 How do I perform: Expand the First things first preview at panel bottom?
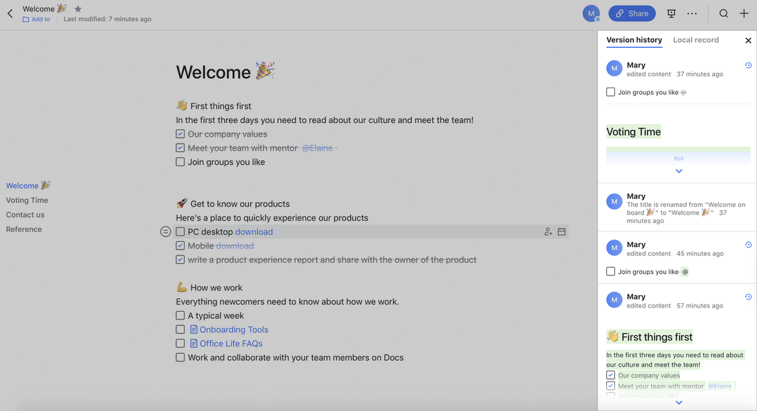(x=679, y=402)
